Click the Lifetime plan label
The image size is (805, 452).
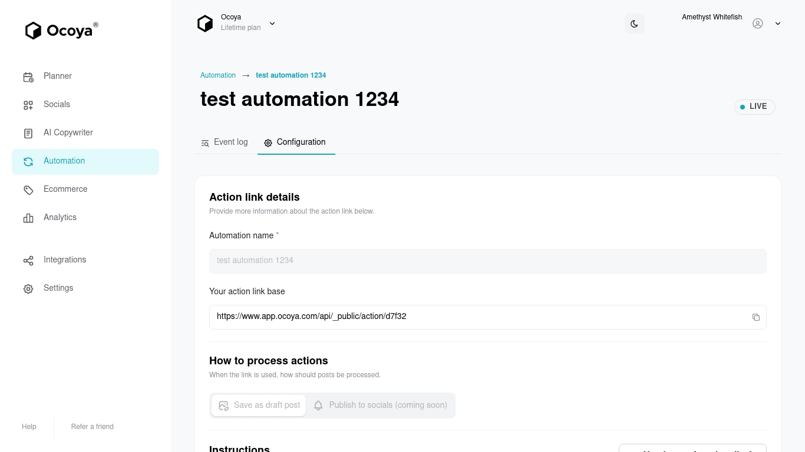[241, 28]
